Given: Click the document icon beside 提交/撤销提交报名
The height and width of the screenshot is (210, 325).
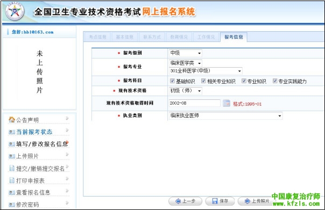Looking at the screenshot, I should [12, 168].
